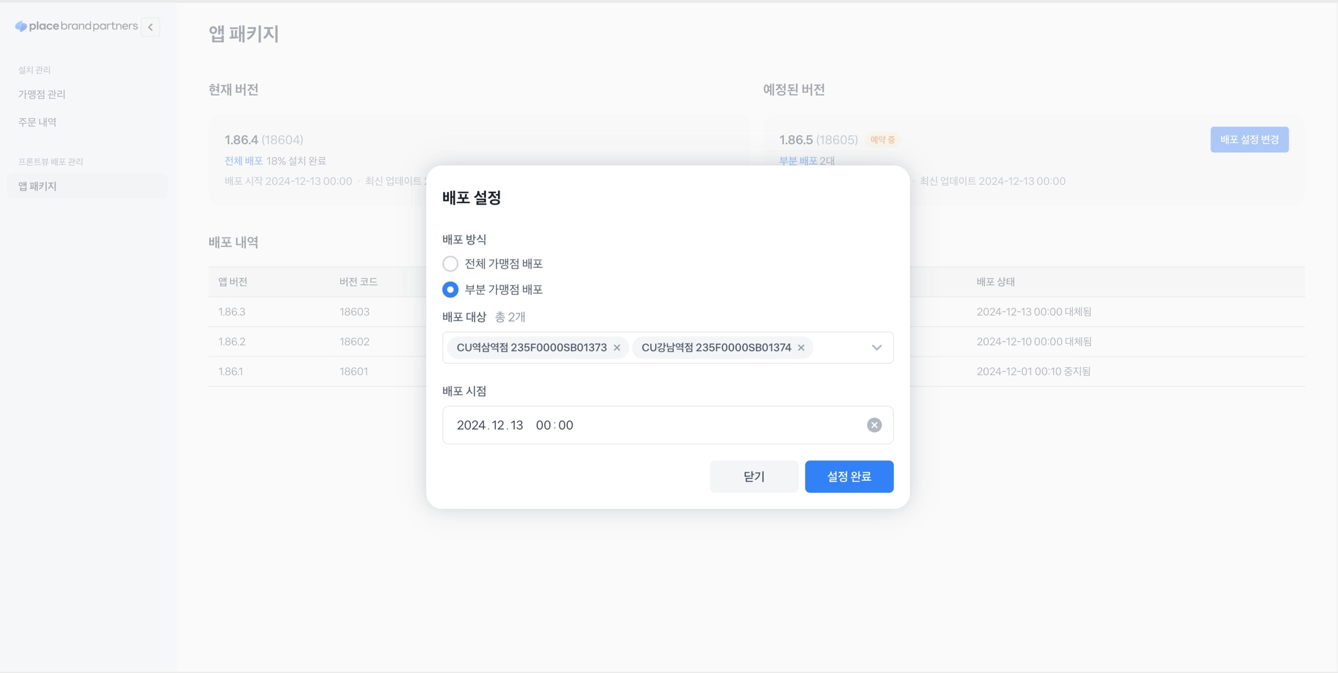Image resolution: width=1338 pixels, height=673 pixels.
Task: Open the 가맹점 관리 menu
Action: 42,94
